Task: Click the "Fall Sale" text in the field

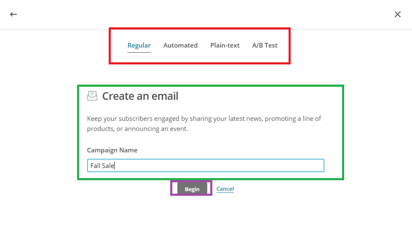Action: tap(102, 166)
